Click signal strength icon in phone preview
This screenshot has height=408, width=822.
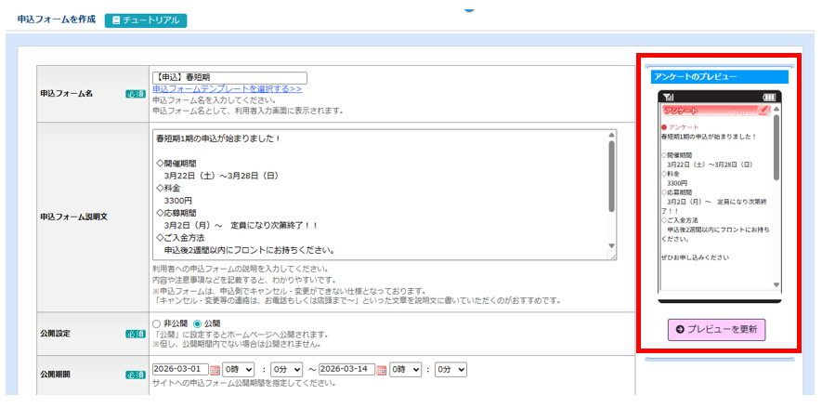669,98
